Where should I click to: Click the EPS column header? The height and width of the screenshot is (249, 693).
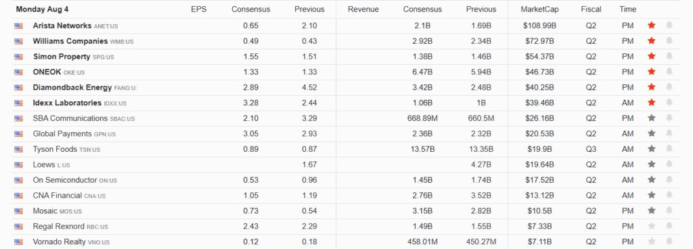pos(198,9)
